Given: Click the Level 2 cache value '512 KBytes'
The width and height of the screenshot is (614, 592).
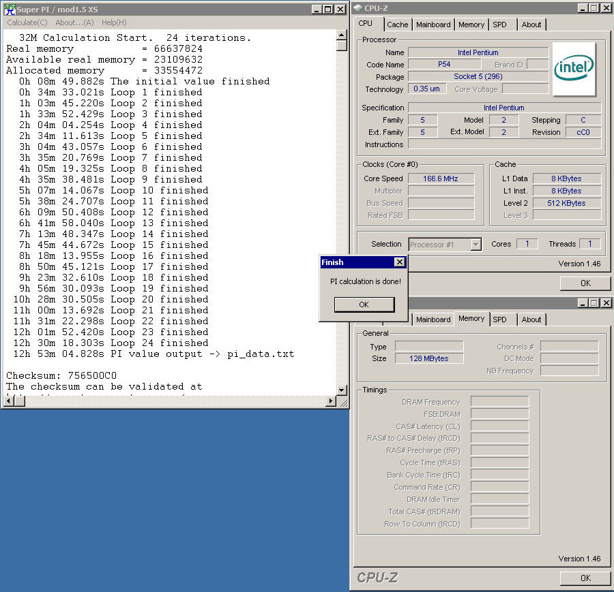Looking at the screenshot, I should (x=567, y=203).
